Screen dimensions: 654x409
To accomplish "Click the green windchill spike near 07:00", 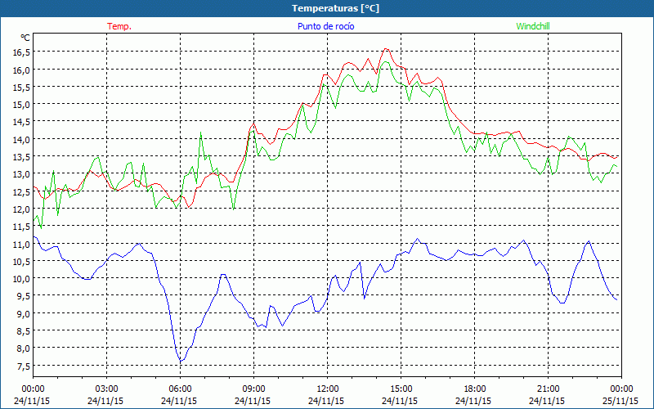I will [x=200, y=133].
